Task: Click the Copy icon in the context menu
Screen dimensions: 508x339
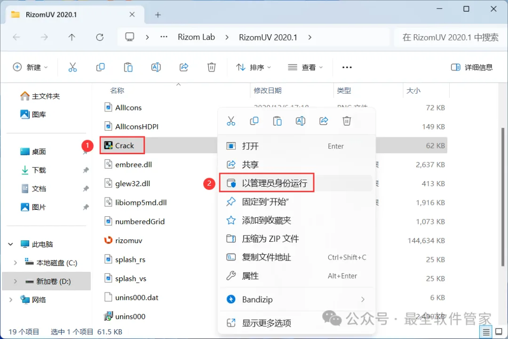Action: click(254, 121)
